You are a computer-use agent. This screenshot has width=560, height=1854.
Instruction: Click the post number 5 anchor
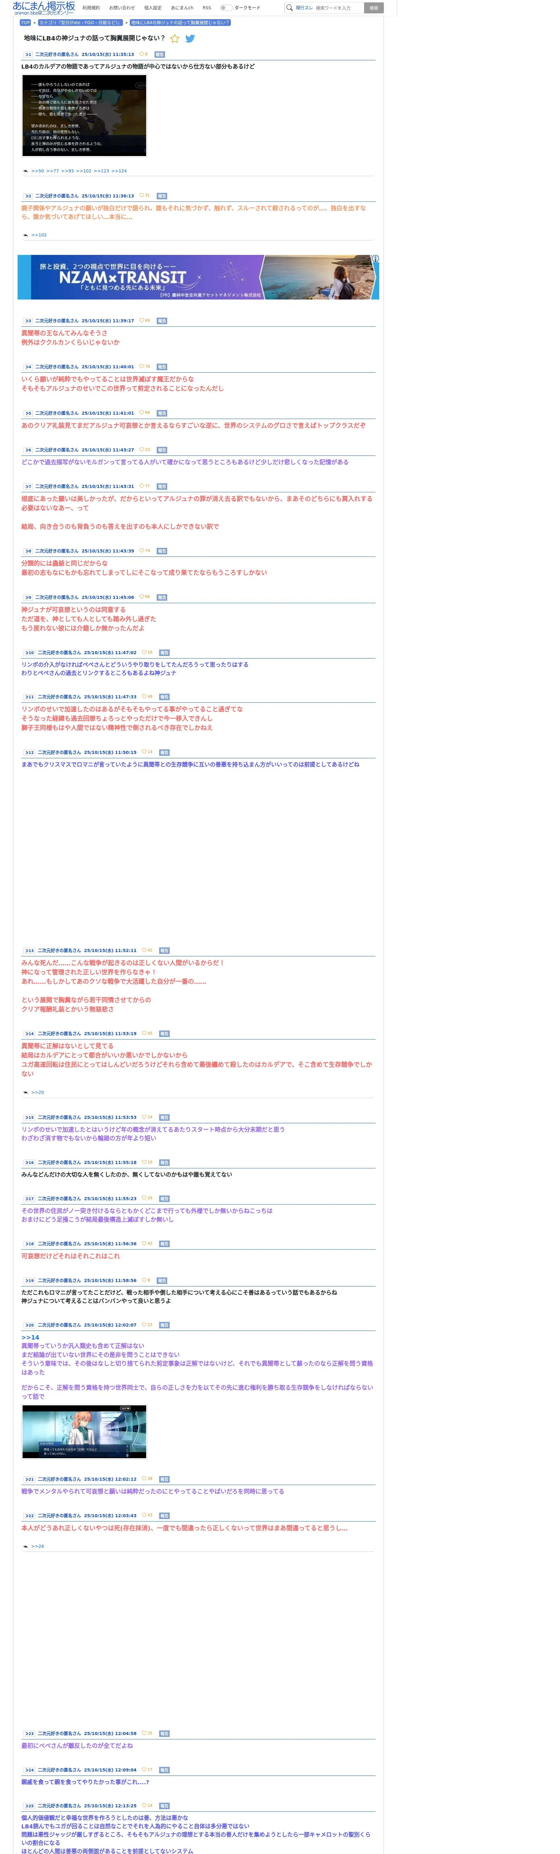tap(28, 413)
